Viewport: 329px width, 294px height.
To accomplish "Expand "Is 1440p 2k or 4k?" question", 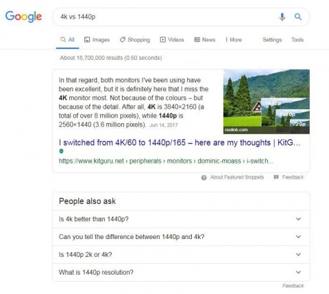I will (x=181, y=255).
